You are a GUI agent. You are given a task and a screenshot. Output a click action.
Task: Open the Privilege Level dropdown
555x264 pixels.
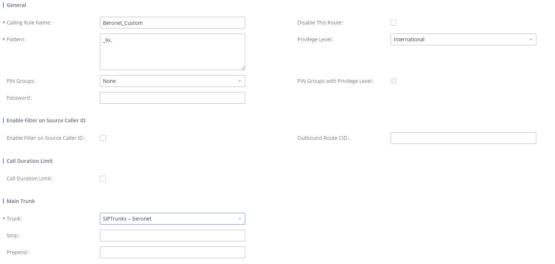(x=463, y=39)
